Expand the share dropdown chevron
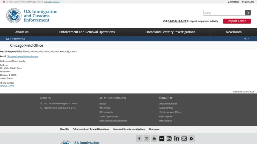The width and height of the screenshot is (257, 144). 248,39
